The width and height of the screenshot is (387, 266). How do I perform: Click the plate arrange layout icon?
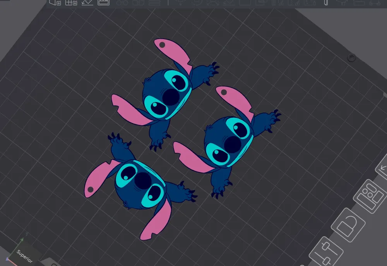pos(370,196)
